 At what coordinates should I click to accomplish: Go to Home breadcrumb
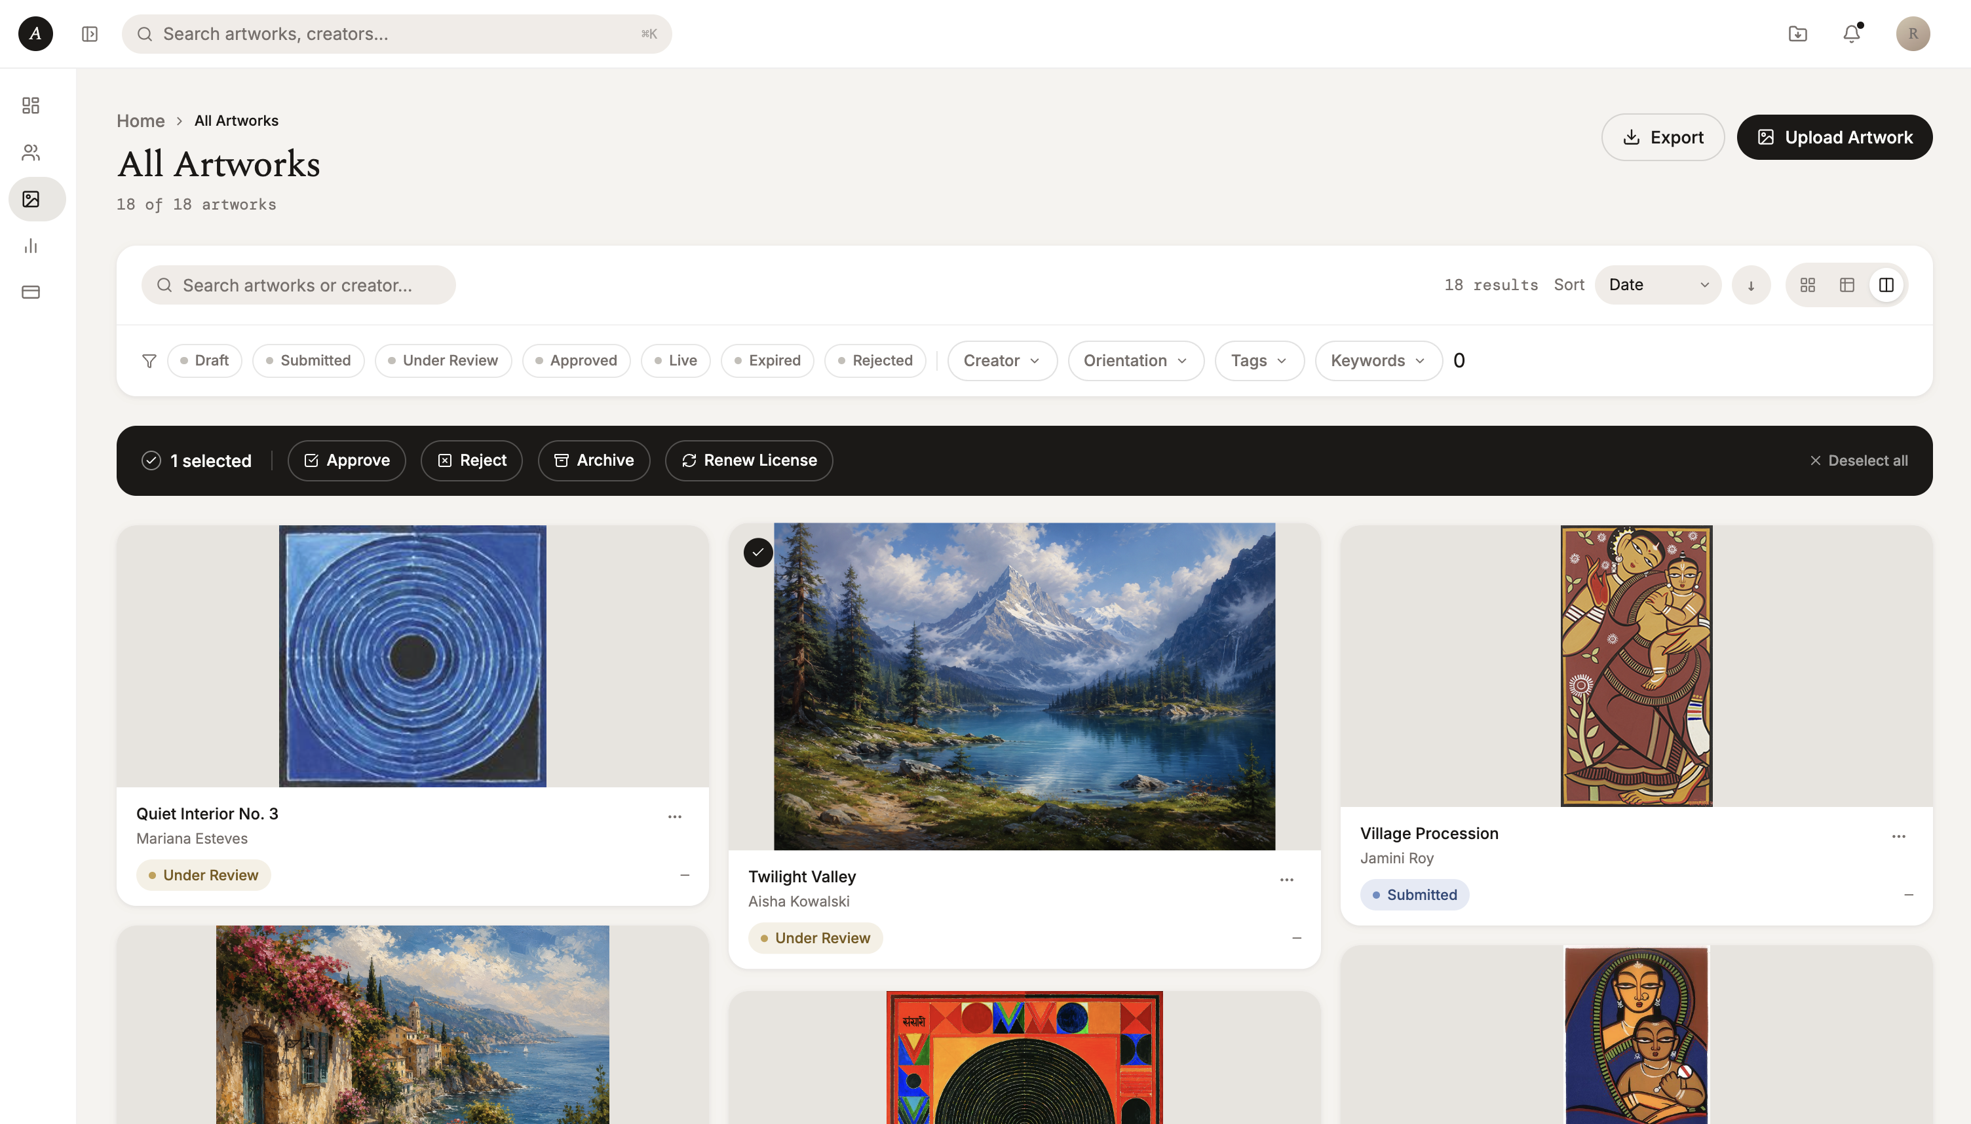pos(140,121)
